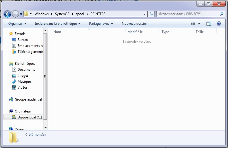Select Ordinateur in navigation pane
The image size is (228, 148).
[x=23, y=111]
